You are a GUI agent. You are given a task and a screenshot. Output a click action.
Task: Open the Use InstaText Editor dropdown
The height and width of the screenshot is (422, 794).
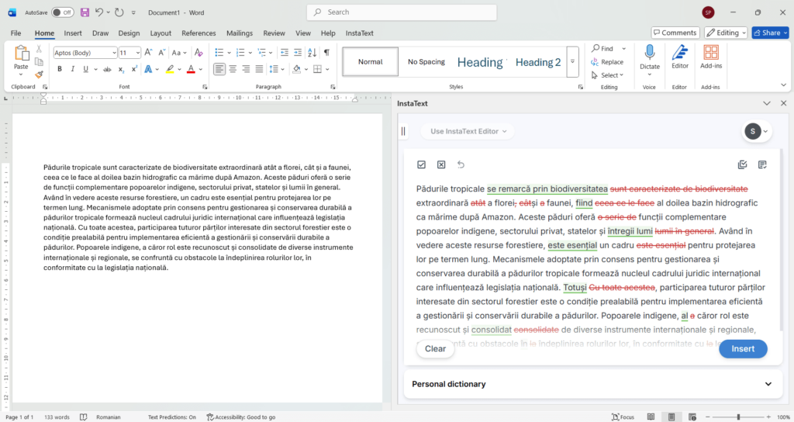(468, 131)
